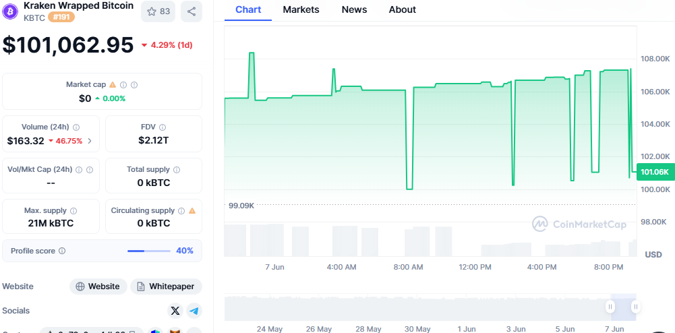This screenshot has height=333, width=675.
Task: Open the Website link button
Action: click(x=98, y=286)
